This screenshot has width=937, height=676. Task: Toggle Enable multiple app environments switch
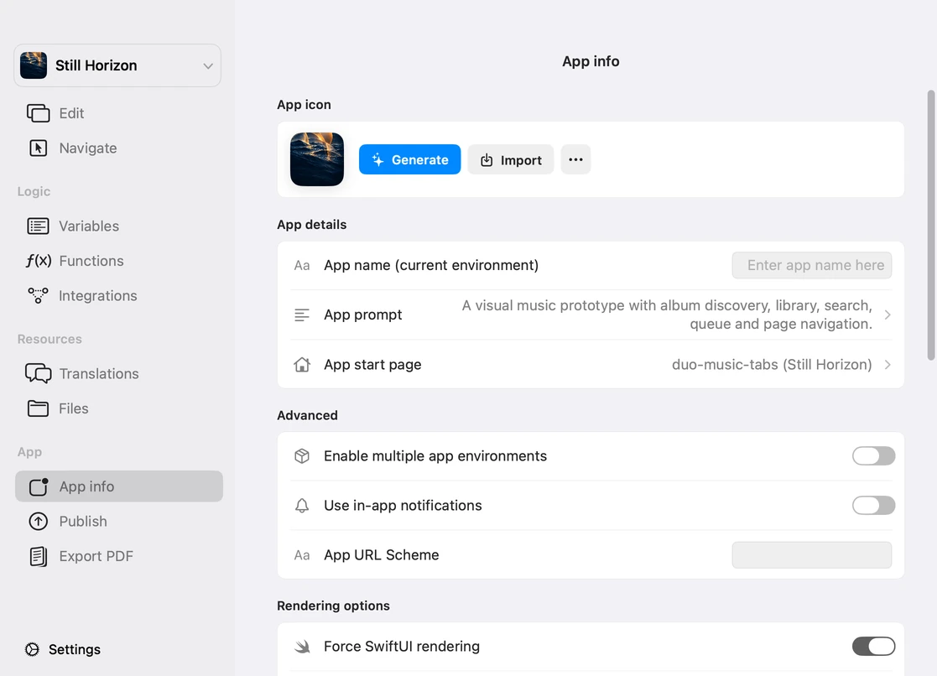coord(873,456)
